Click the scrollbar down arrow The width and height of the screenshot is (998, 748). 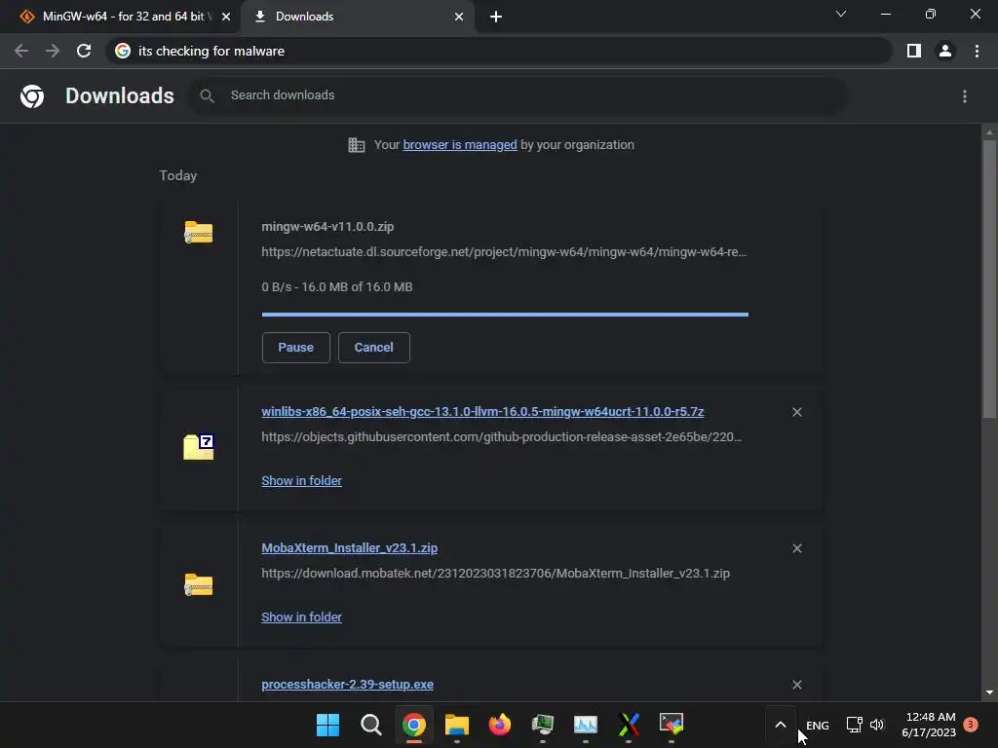tap(989, 692)
